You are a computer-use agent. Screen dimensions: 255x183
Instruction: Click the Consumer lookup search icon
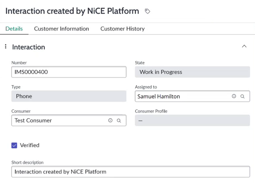click(119, 121)
